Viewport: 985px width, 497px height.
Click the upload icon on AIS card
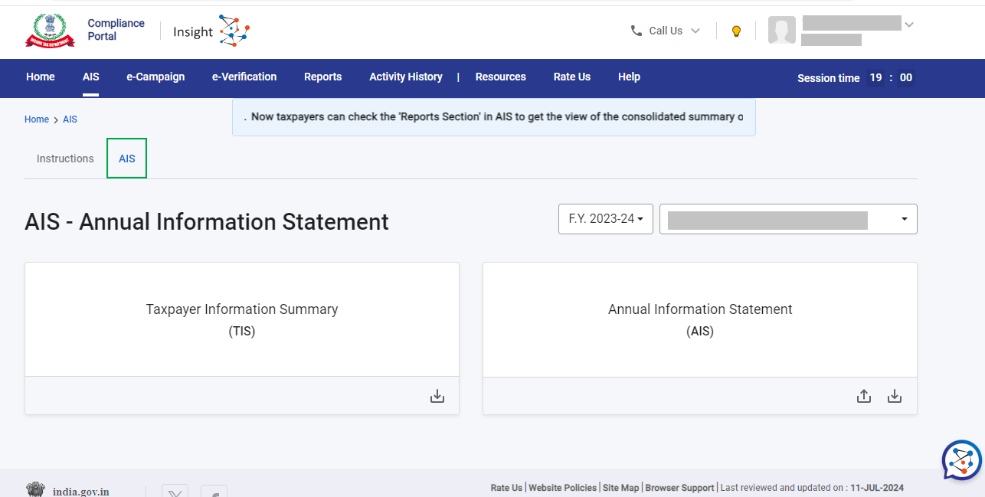tap(864, 396)
